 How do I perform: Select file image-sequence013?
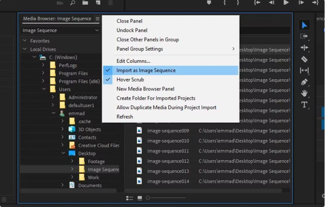168,171
